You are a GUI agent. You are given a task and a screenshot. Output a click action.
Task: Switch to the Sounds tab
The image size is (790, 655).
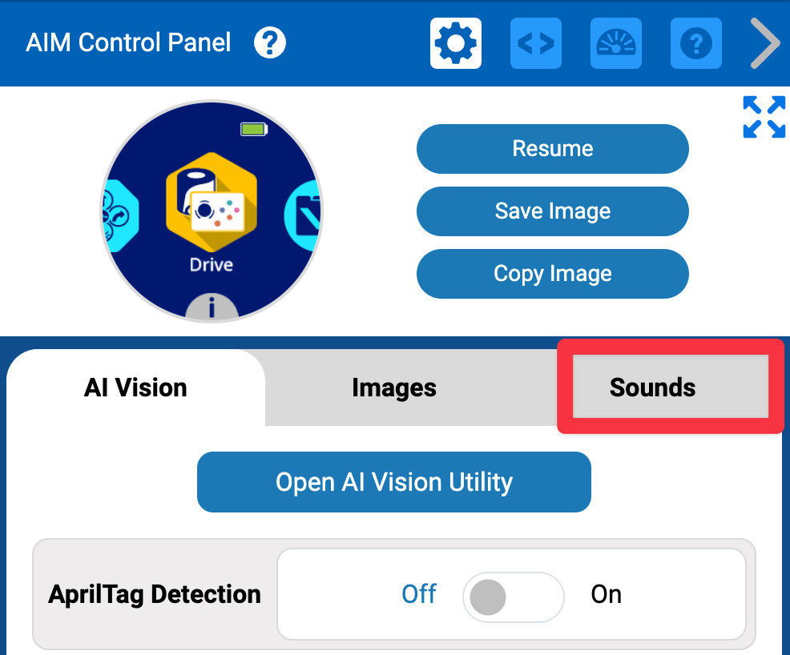652,388
